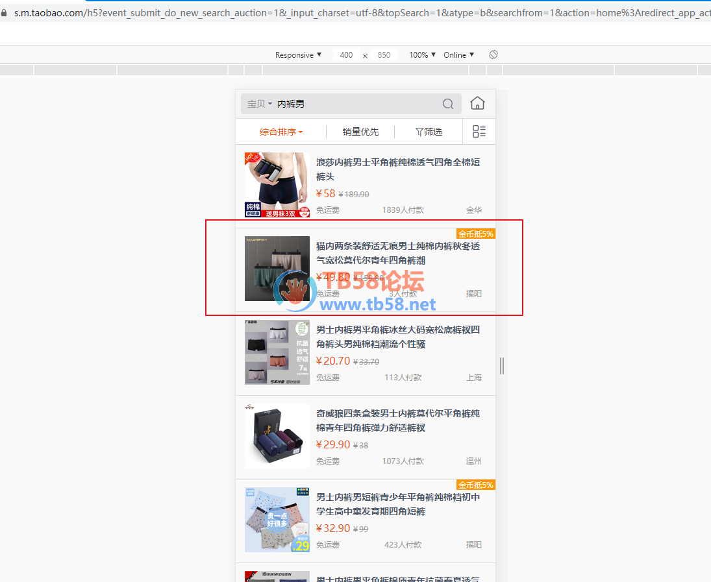Screen dimensions: 711x582
Task: Open the 筛选 filter option
Action: pyautogui.click(x=429, y=132)
